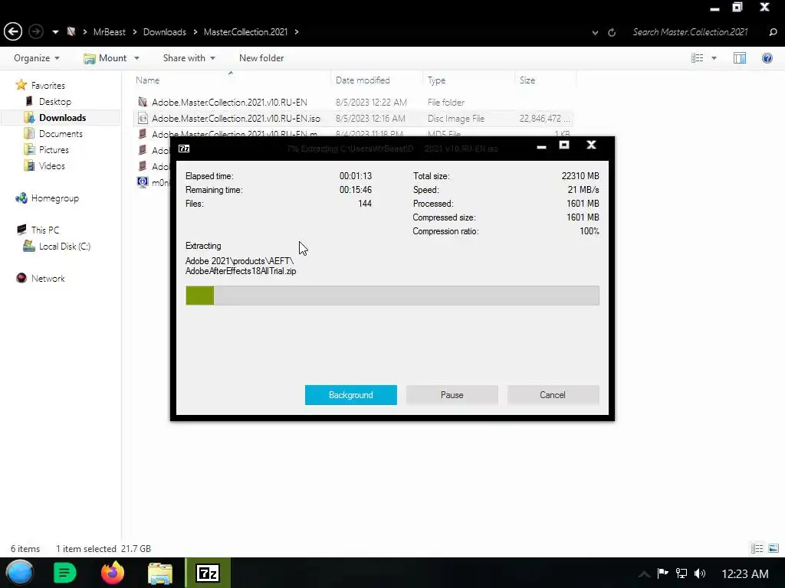The height and width of the screenshot is (588, 785).
Task: Click the MrBeast breadcrumb segment
Action: click(109, 32)
